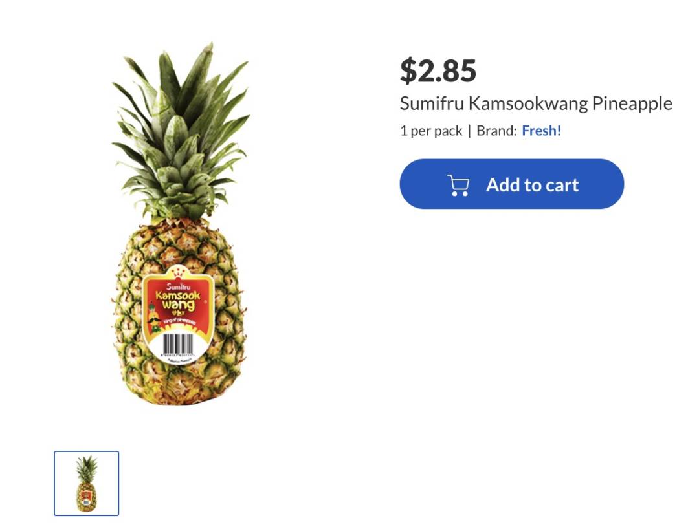Click the "Wang" word on the sticker
This screenshot has height=529, width=699.
177,305
